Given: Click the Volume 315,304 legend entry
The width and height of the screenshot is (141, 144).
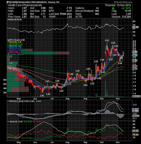Looking at the screenshot, I should tap(15, 54).
